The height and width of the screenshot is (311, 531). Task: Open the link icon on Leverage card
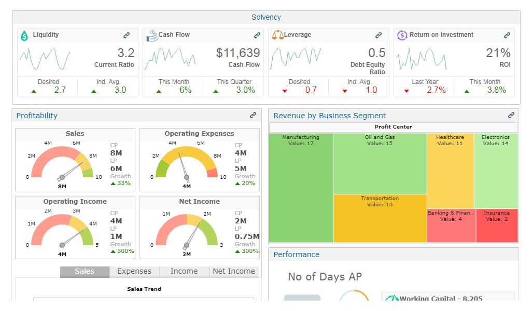click(x=378, y=35)
